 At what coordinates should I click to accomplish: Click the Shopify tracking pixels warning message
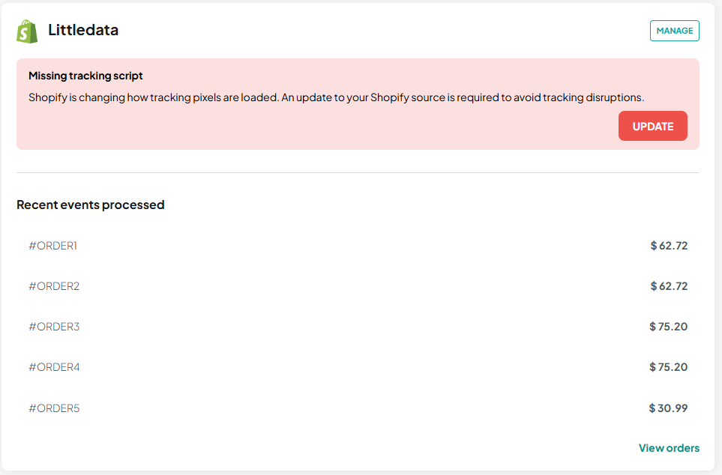click(336, 97)
